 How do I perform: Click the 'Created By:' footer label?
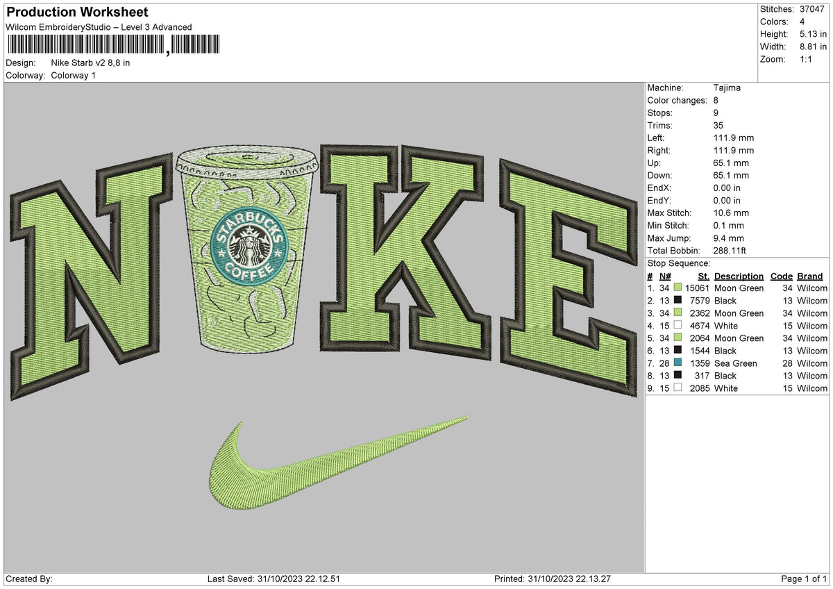click(x=28, y=579)
